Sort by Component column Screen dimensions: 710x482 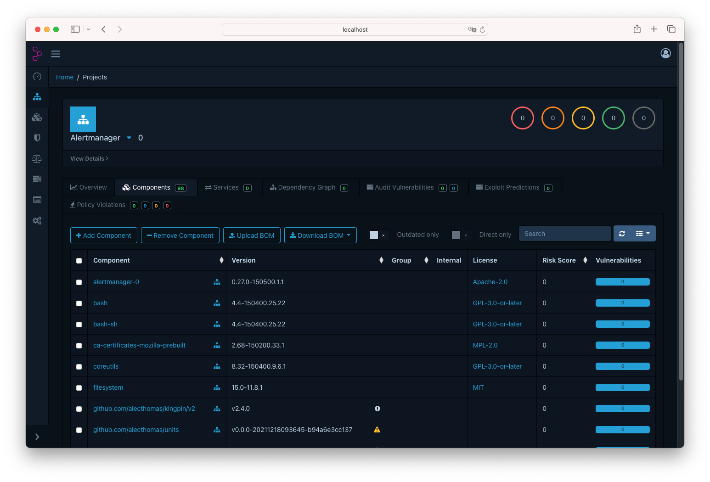pyautogui.click(x=158, y=260)
